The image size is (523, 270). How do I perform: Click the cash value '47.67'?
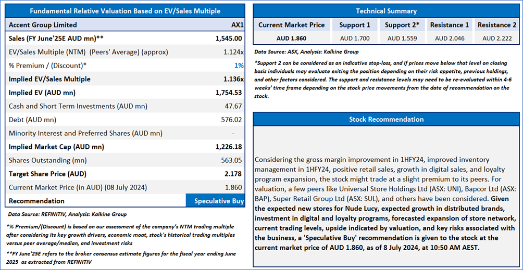point(234,106)
